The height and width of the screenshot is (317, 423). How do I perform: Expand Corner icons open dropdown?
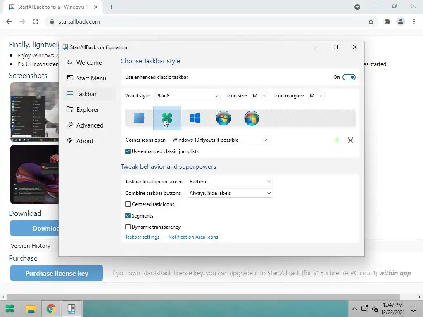[220, 140]
